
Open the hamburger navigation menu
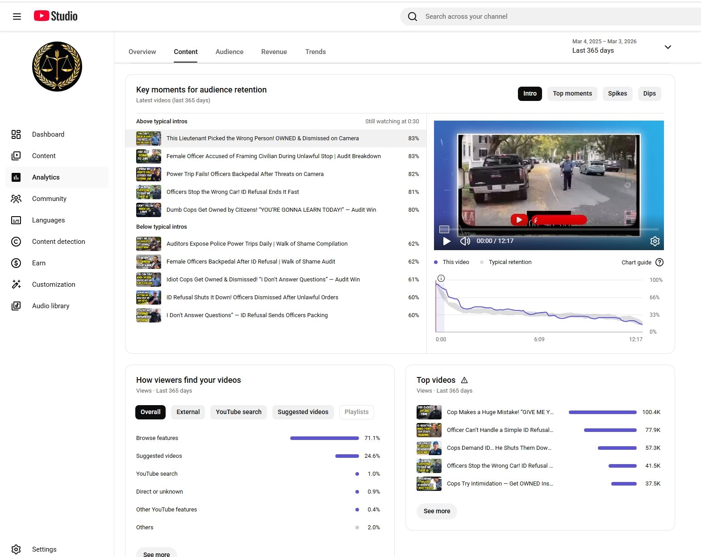17,17
